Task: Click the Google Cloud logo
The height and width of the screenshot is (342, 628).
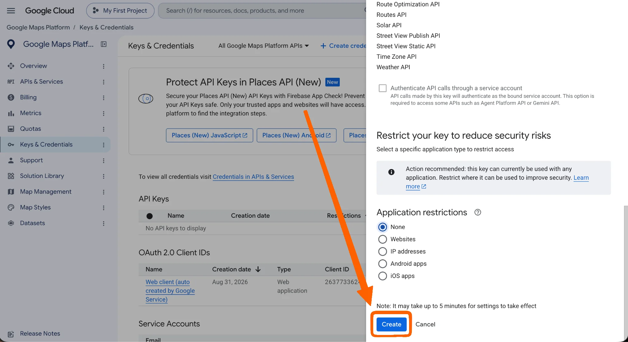Action: coord(49,11)
